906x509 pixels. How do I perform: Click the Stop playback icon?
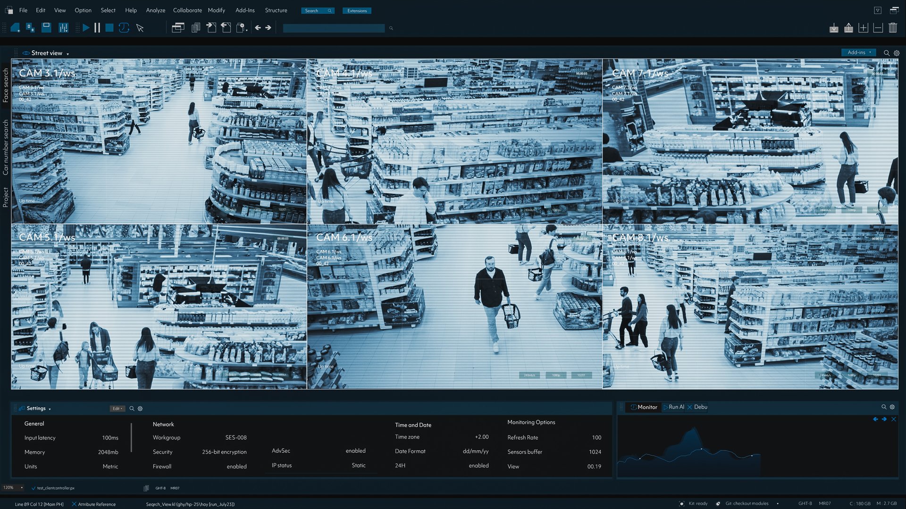(109, 28)
